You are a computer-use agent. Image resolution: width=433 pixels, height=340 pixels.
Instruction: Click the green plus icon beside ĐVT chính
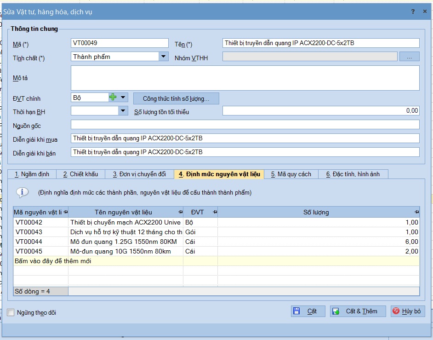(x=113, y=97)
